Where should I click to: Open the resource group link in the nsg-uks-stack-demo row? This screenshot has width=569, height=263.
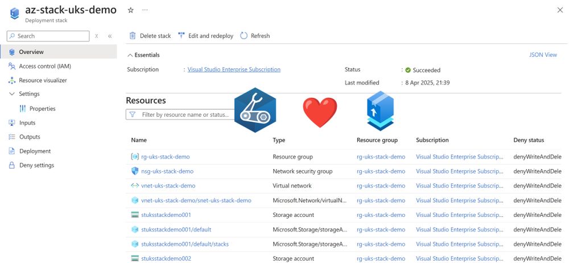(381, 171)
